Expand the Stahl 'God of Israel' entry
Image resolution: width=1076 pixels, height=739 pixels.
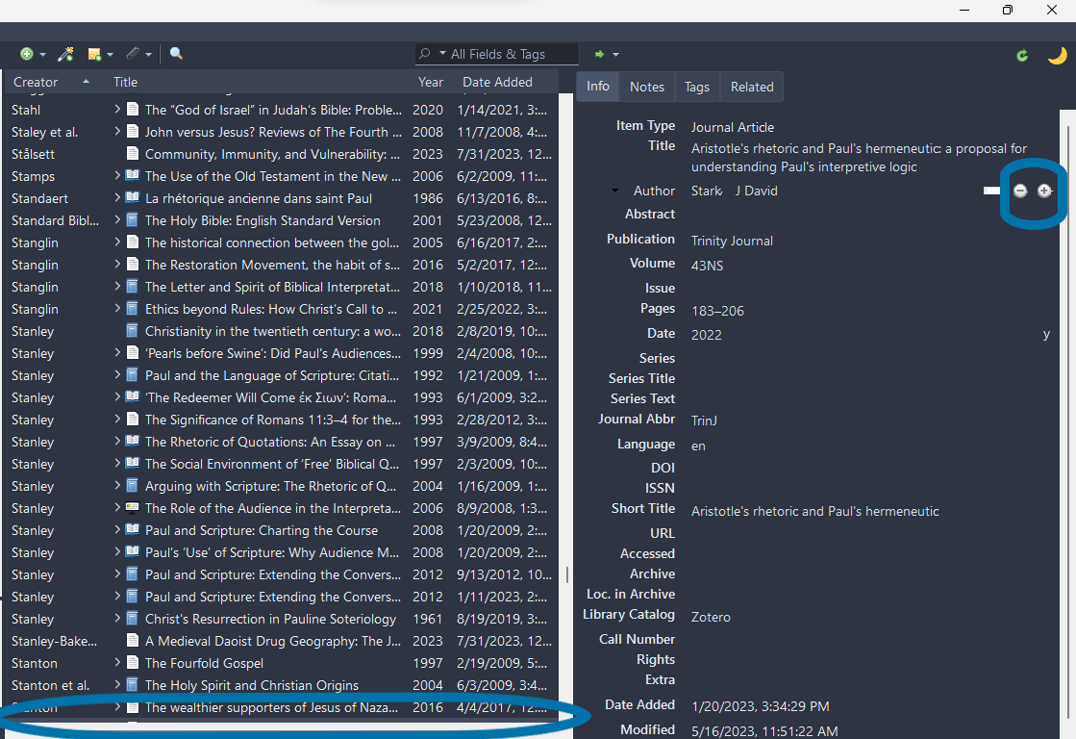pos(117,110)
